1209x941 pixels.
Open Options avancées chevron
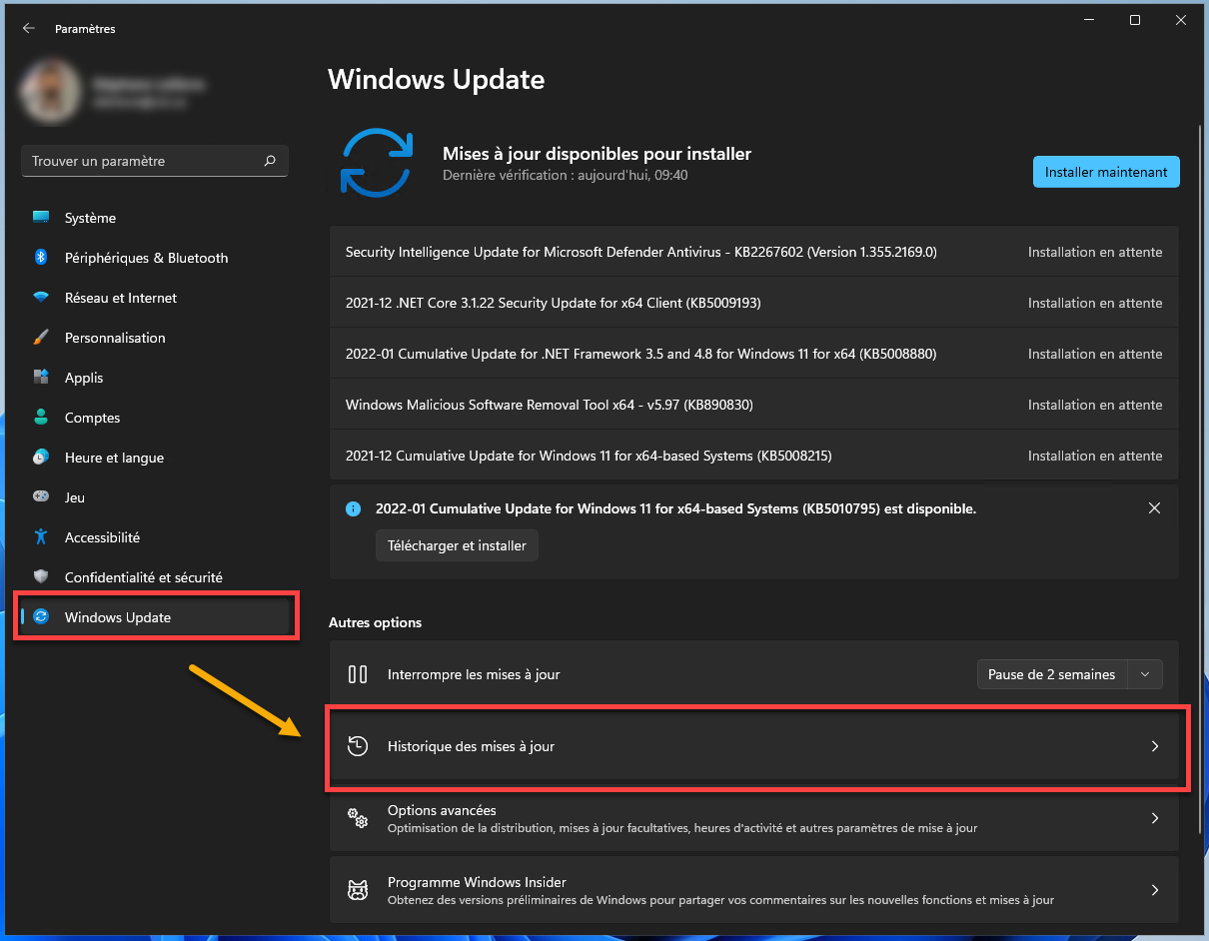[x=1155, y=818]
